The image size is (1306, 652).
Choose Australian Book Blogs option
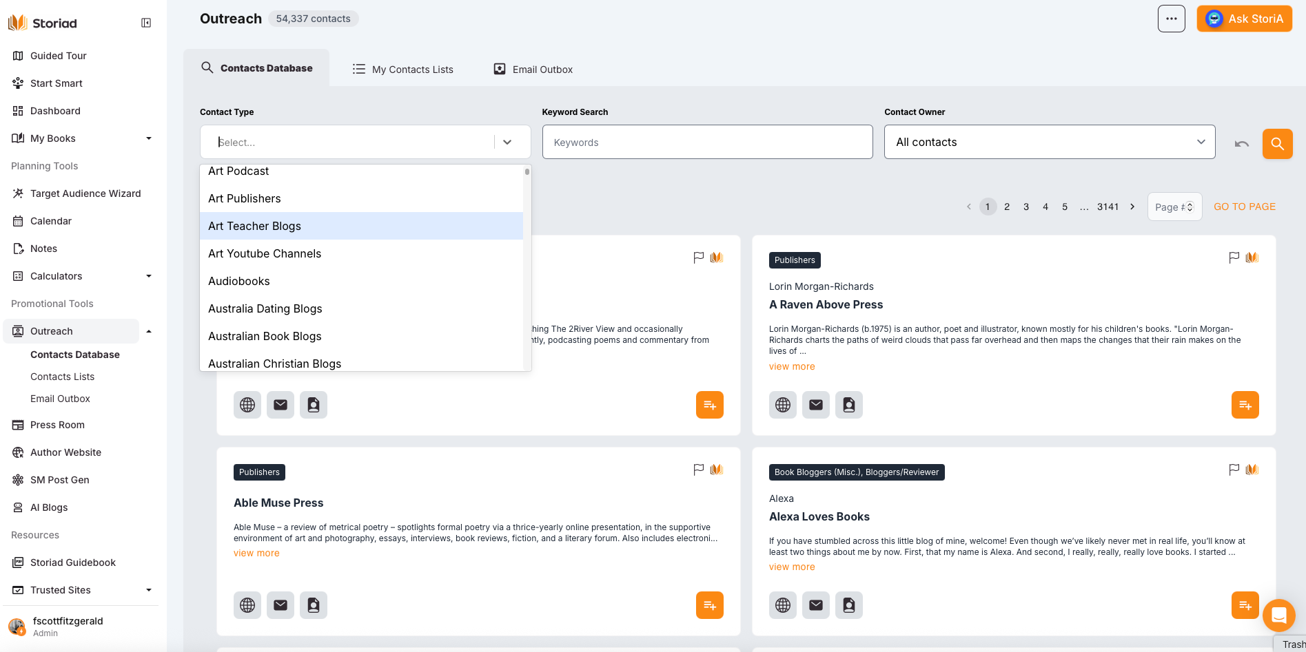tap(361, 336)
